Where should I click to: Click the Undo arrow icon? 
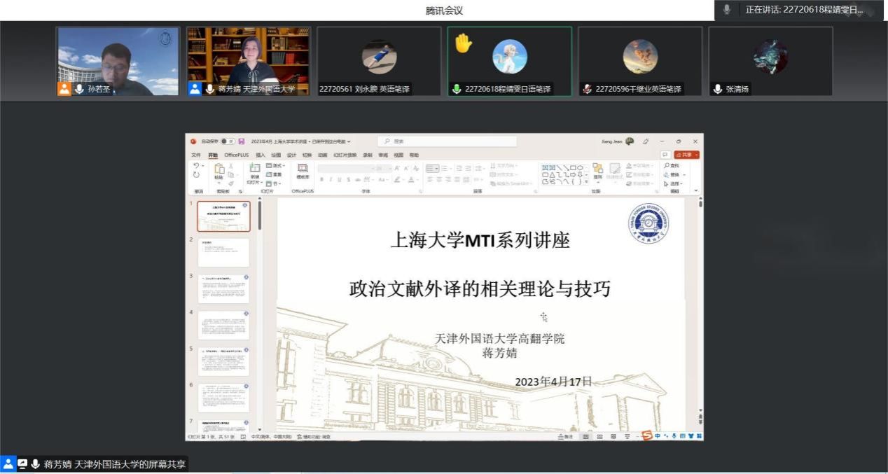[x=196, y=166]
